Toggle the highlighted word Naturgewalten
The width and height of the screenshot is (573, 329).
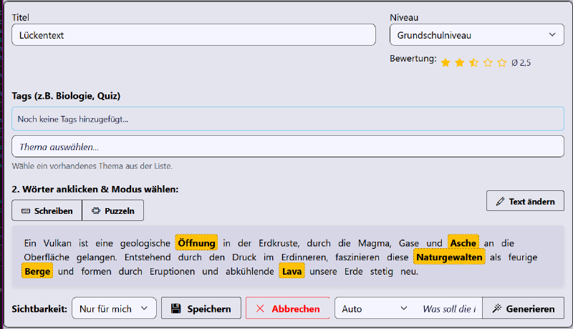coord(449,257)
